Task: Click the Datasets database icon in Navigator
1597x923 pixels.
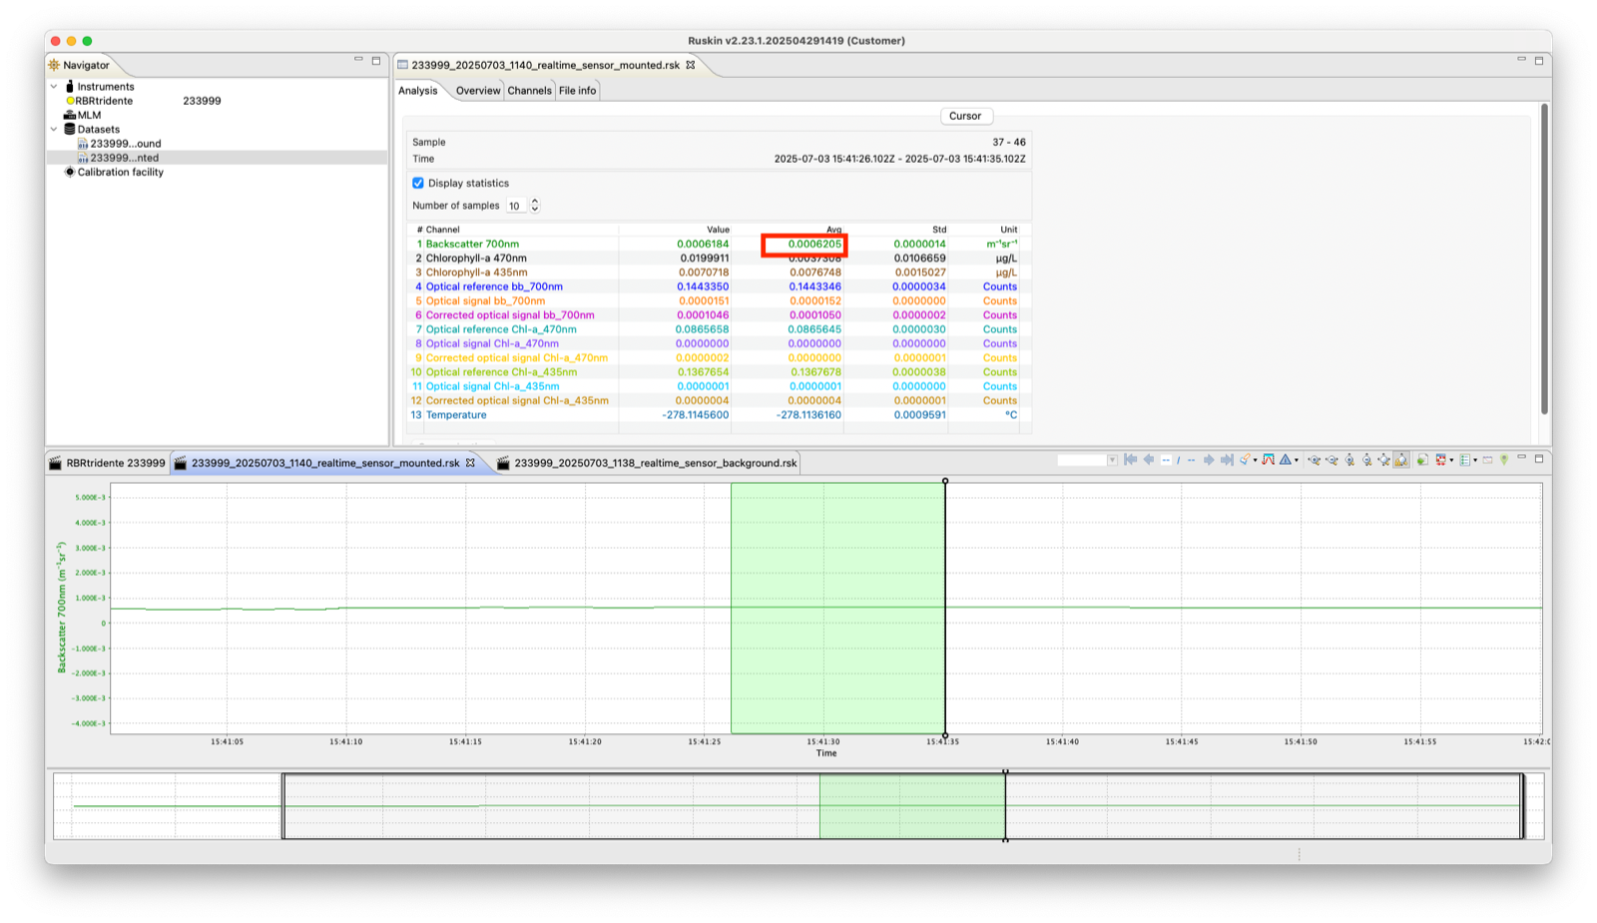Action: [x=70, y=129]
